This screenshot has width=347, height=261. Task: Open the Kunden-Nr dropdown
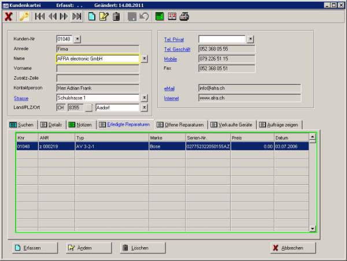point(78,39)
